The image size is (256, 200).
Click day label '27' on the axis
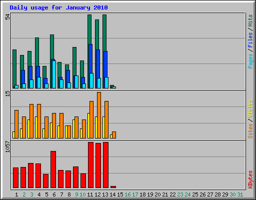coord(210,194)
